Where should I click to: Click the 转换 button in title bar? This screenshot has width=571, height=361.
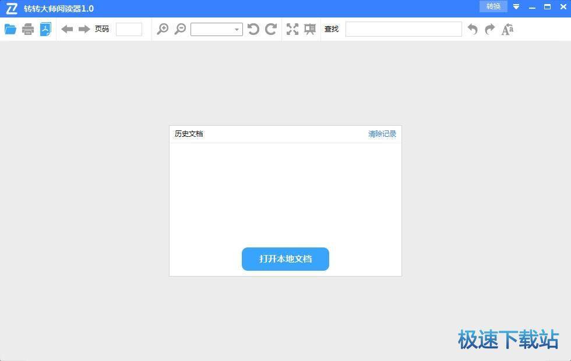pyautogui.click(x=493, y=6)
